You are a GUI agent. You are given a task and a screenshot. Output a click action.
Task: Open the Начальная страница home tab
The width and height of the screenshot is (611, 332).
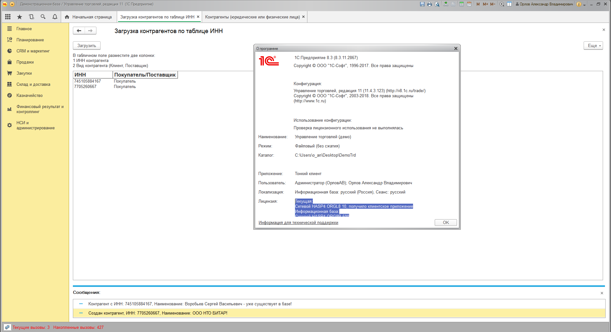pos(88,17)
